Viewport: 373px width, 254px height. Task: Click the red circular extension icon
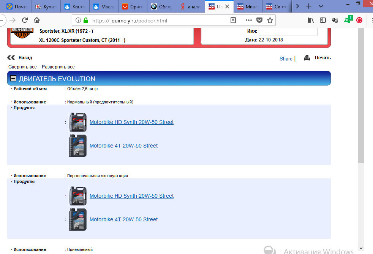click(x=359, y=21)
